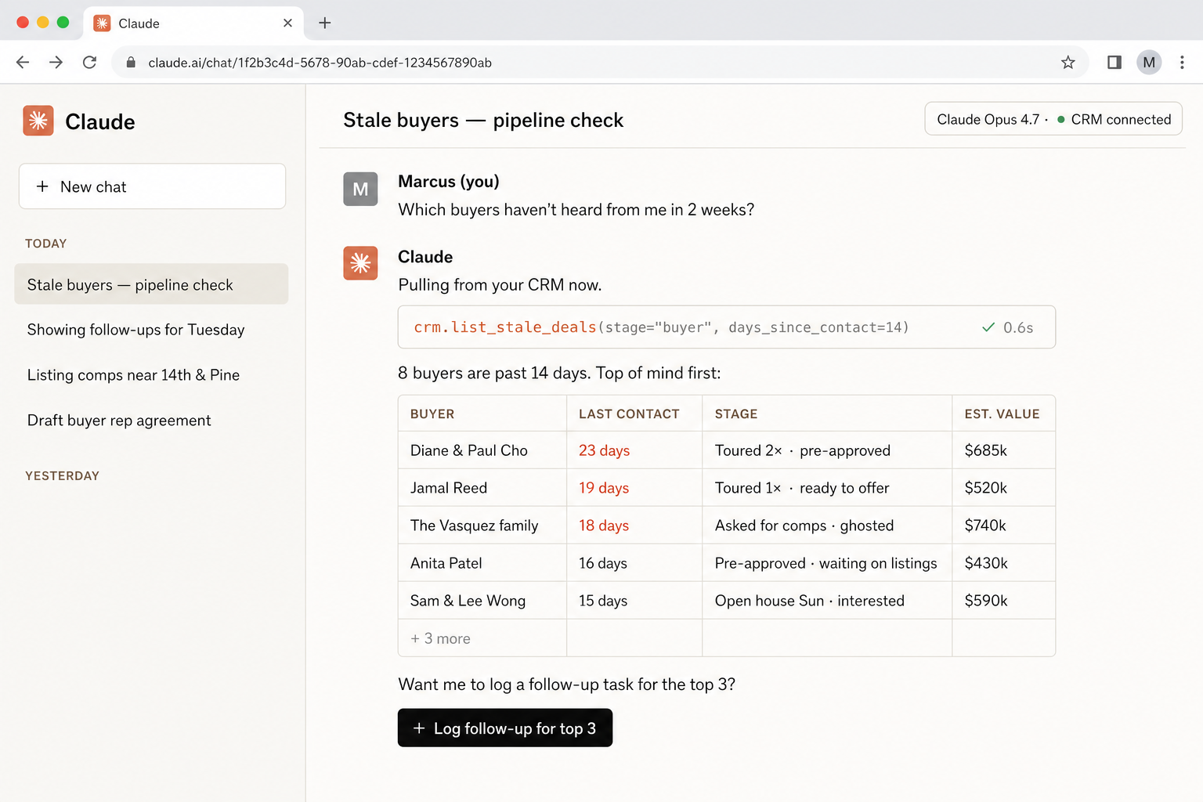Click the $740k estimated value
Viewport: 1203px width, 802px height.
(x=985, y=526)
